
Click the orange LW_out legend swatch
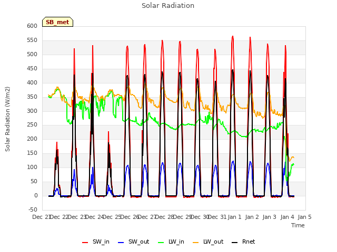pos(196,243)
